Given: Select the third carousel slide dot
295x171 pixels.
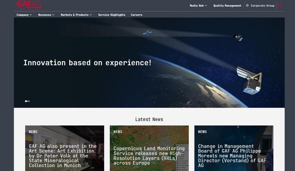Looking at the screenshot, I should [x=29, y=101].
